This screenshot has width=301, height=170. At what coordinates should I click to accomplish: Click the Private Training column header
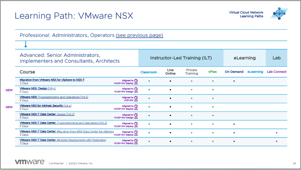pos(191,72)
